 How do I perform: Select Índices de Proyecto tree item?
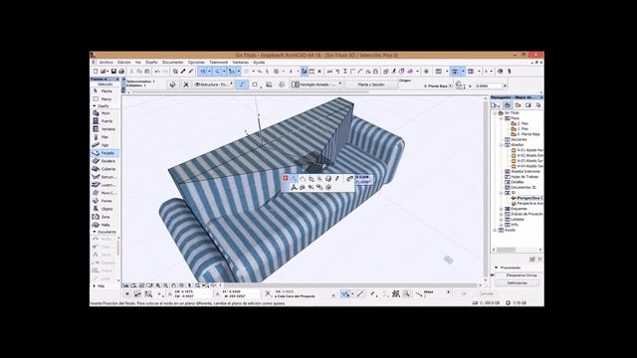[x=524, y=214]
